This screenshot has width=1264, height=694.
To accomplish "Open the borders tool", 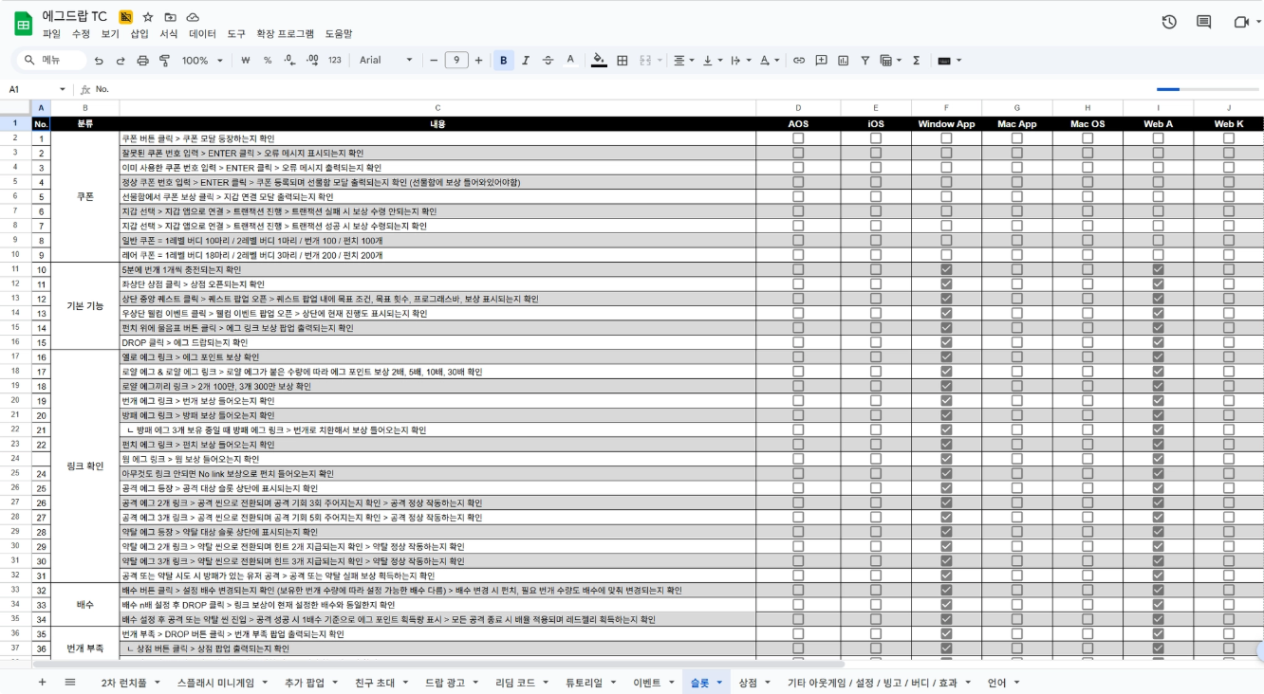I will click(623, 60).
